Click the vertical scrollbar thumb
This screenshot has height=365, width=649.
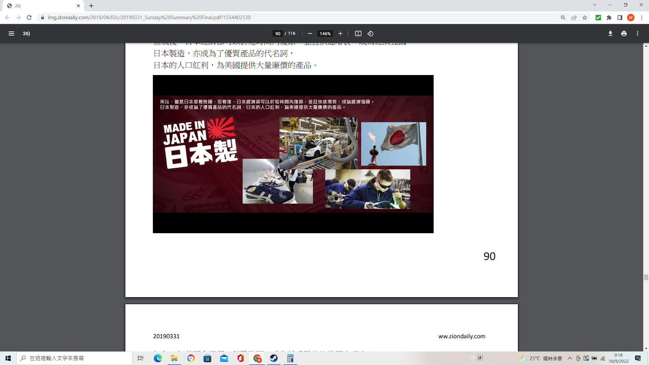pos(646,277)
